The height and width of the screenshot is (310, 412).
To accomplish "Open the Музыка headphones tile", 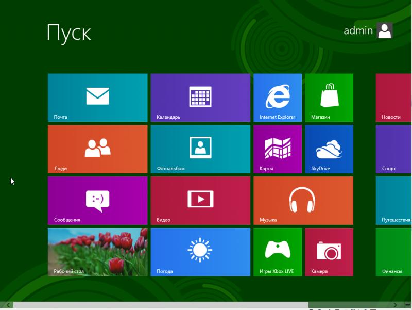I will pyautogui.click(x=303, y=201).
